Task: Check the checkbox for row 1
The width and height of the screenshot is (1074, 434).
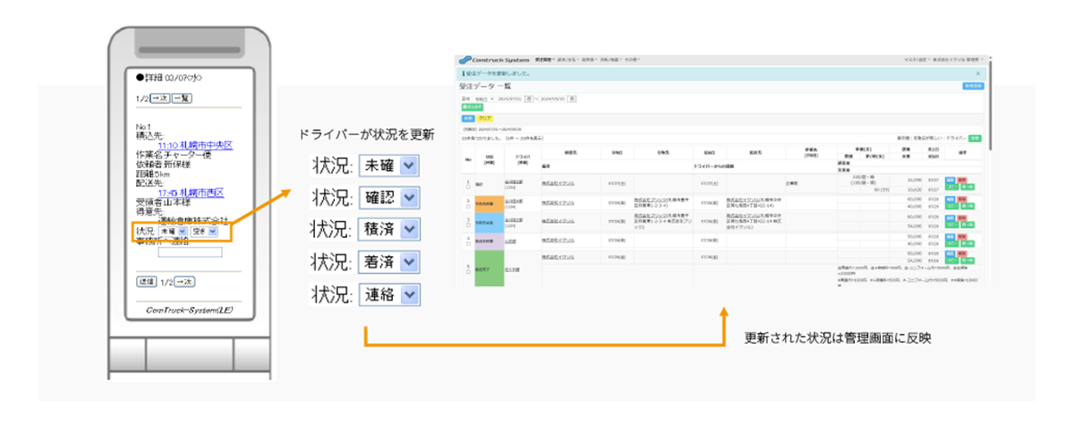Action: coord(467,187)
